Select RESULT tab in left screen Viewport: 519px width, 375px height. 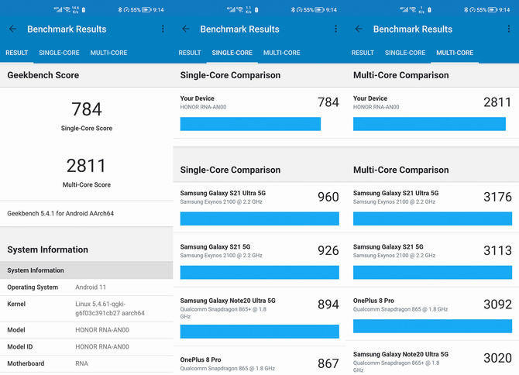(x=16, y=53)
